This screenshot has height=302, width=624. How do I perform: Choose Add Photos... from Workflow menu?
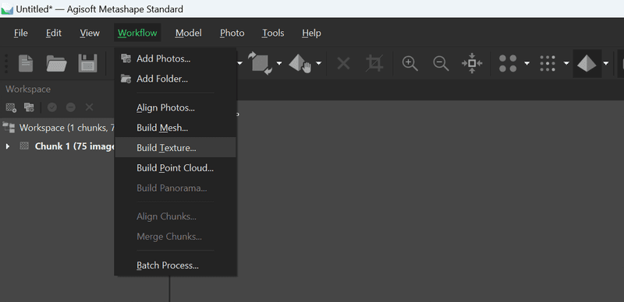point(175,59)
